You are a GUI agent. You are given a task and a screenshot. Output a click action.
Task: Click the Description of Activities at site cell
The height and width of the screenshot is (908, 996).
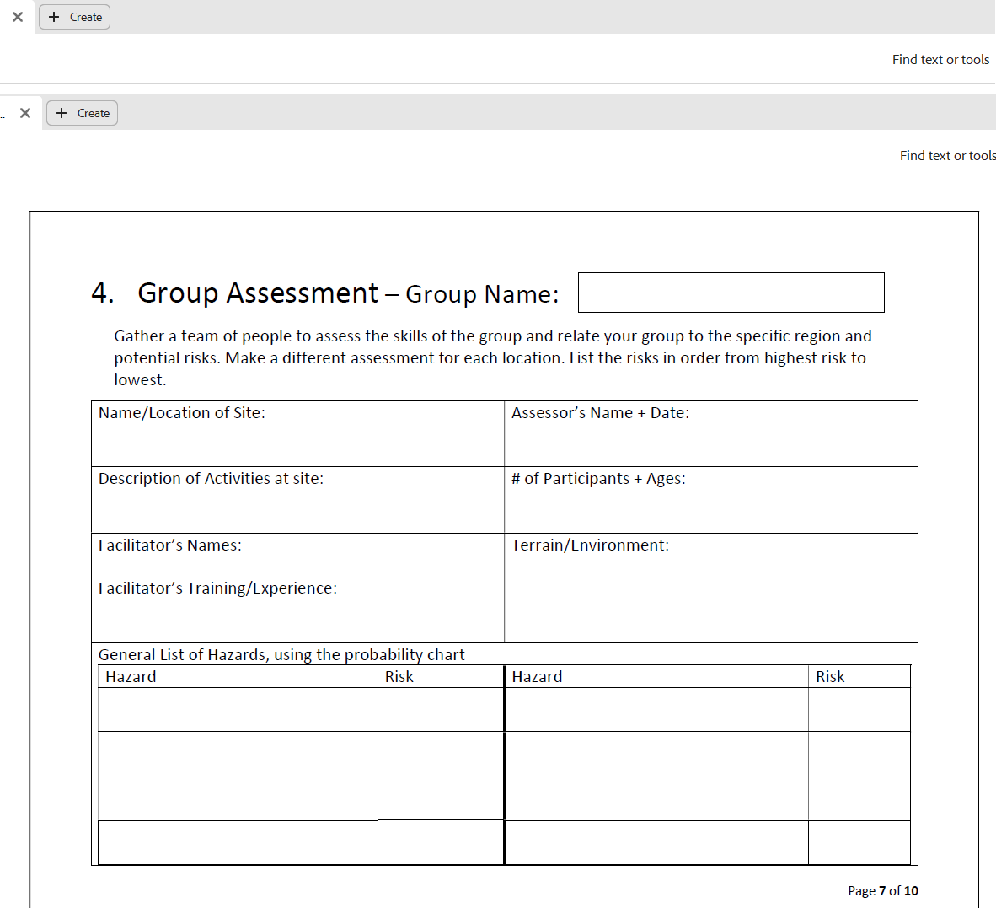click(x=297, y=500)
